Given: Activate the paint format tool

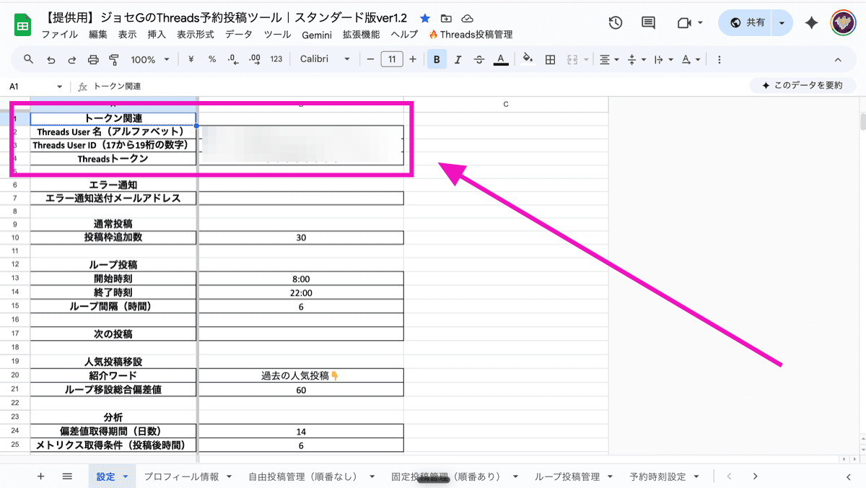Looking at the screenshot, I should point(113,59).
